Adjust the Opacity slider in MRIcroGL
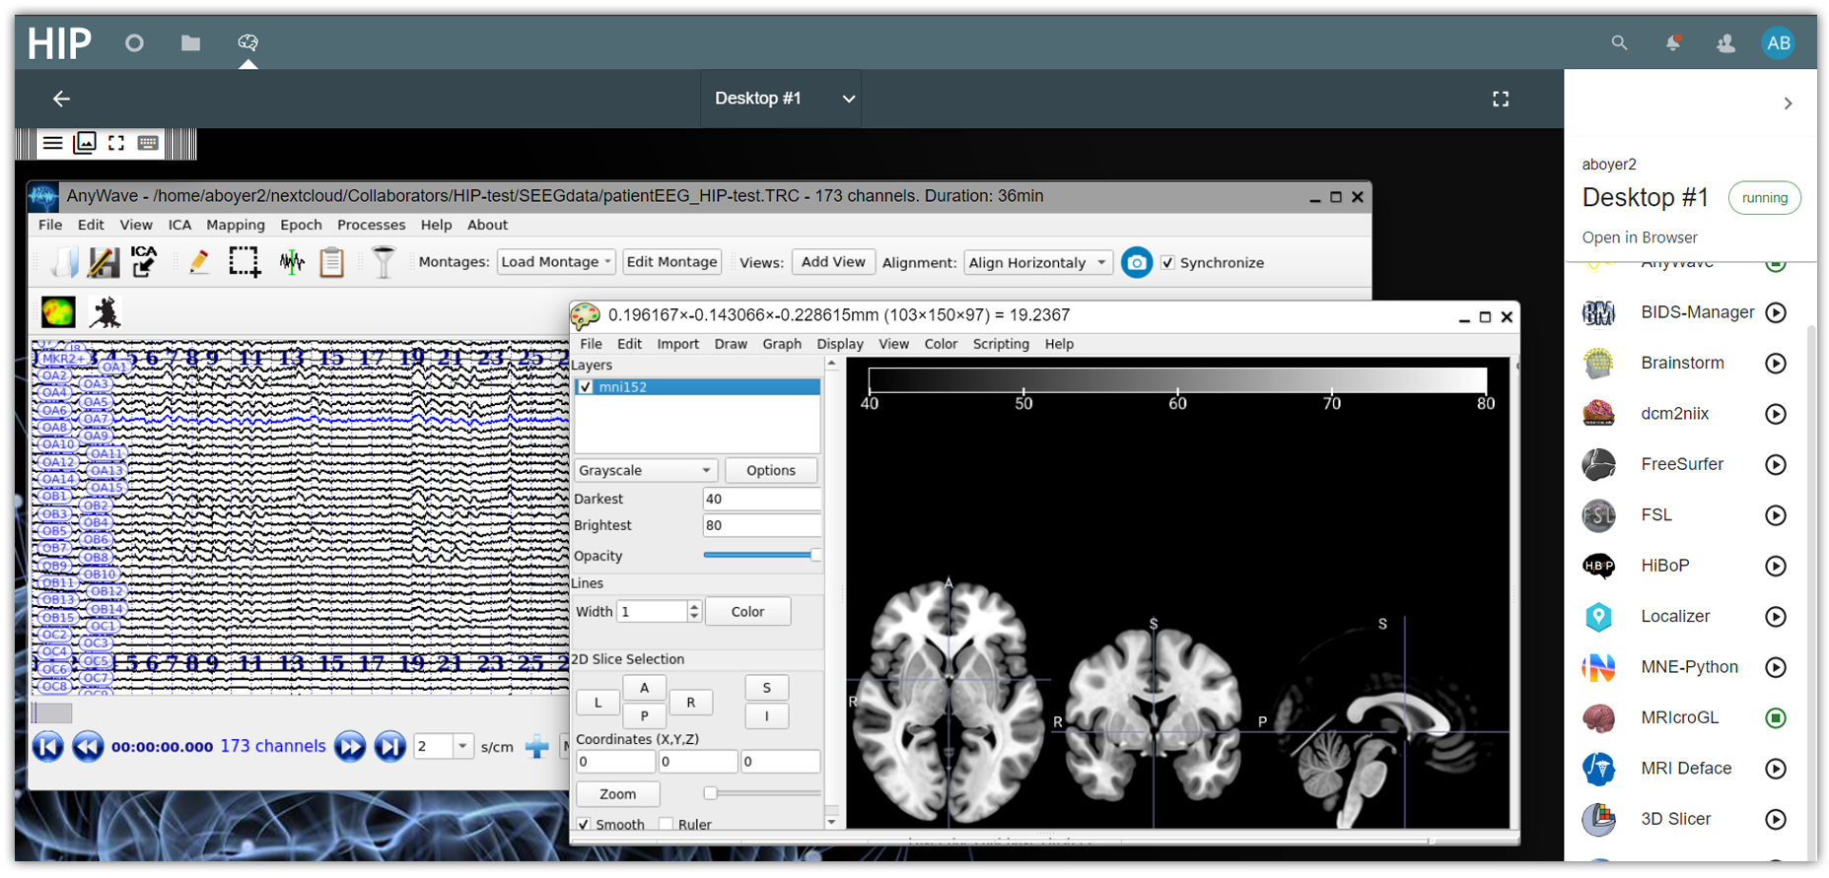 (762, 556)
